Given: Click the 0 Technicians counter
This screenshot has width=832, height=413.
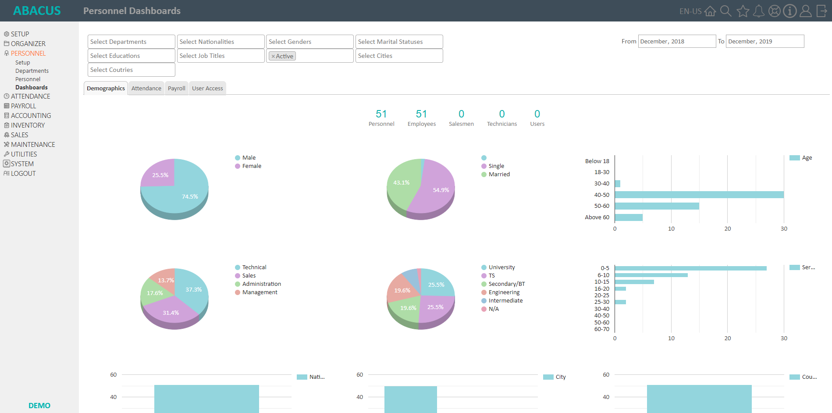Looking at the screenshot, I should [x=502, y=118].
